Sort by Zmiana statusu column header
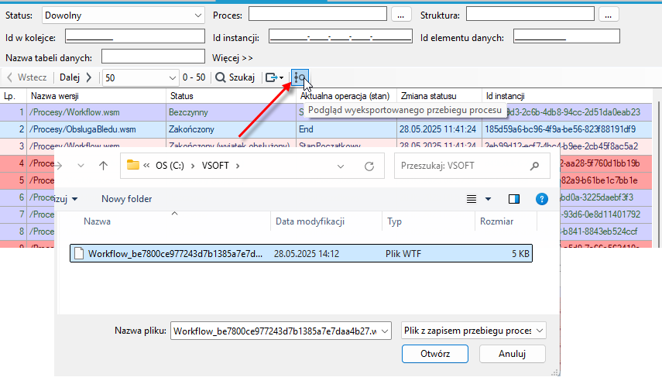This screenshot has width=662, height=391. 439,96
